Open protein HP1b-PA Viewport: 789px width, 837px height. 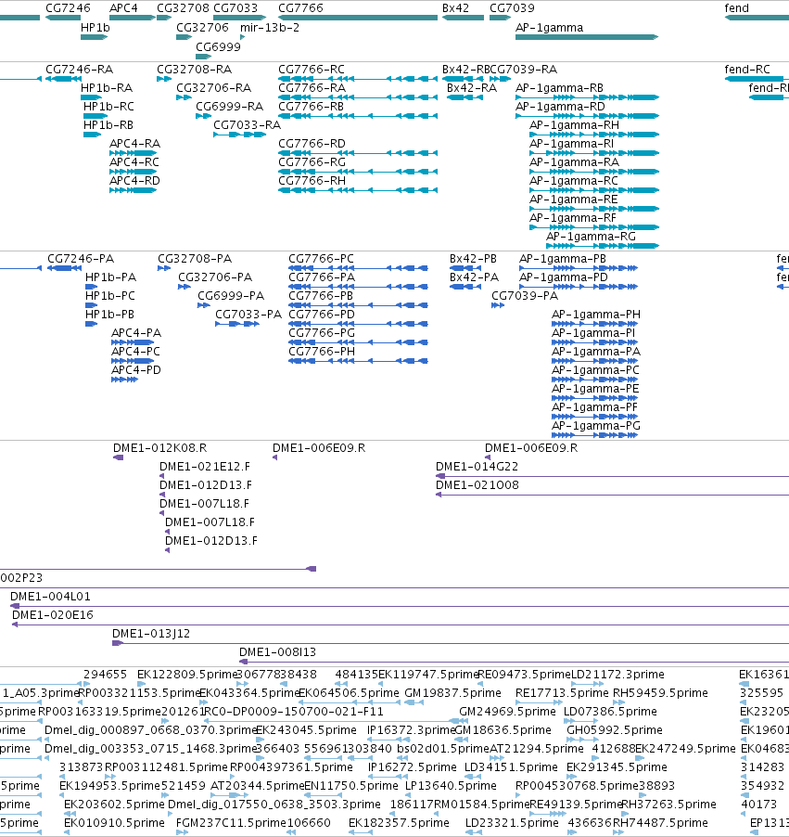tap(110, 277)
